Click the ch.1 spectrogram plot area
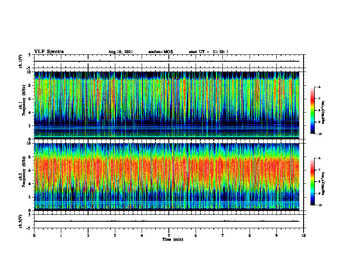 [x=167, y=105]
